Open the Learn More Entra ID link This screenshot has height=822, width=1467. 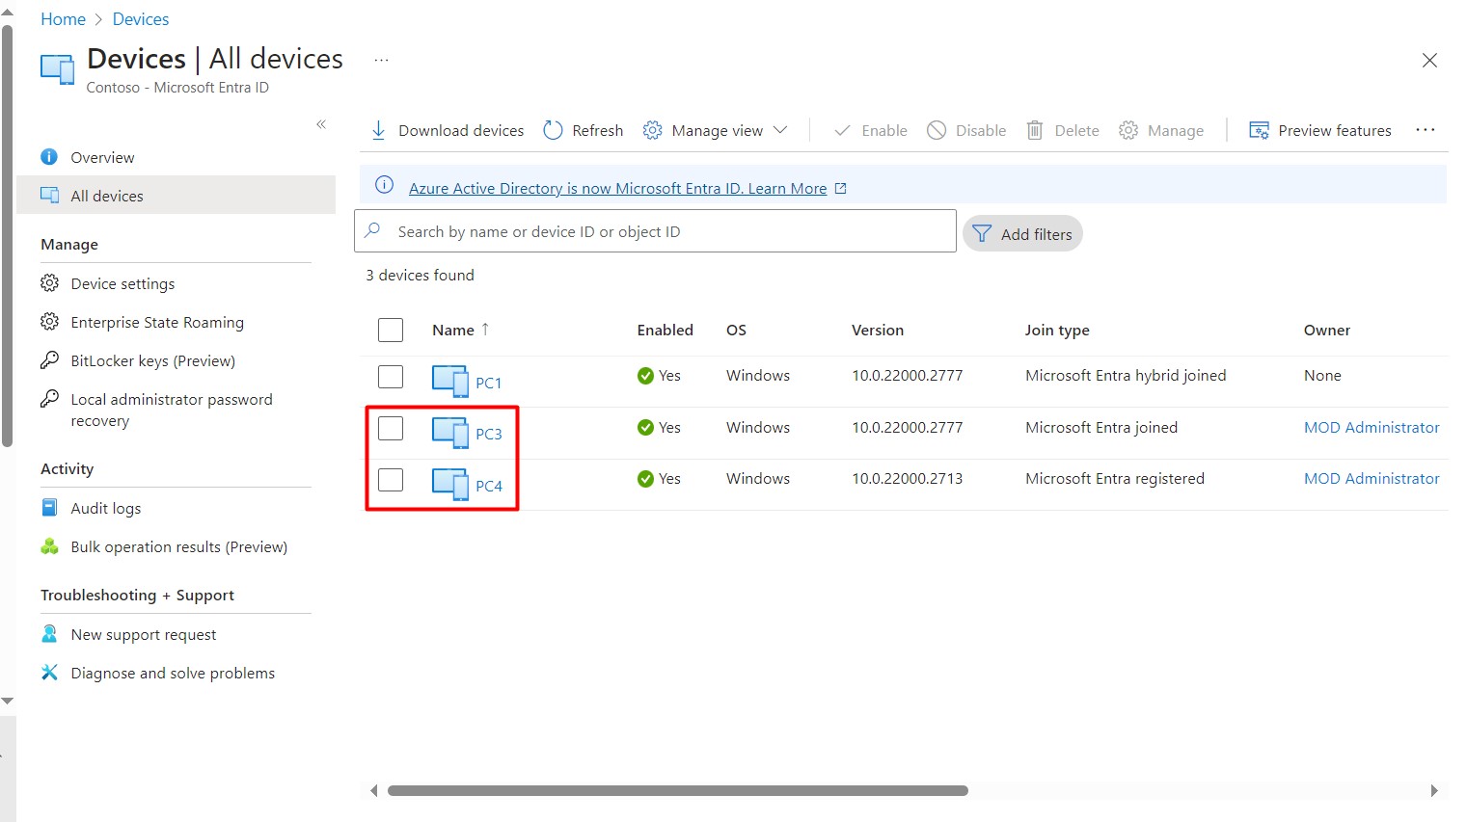[x=617, y=188]
